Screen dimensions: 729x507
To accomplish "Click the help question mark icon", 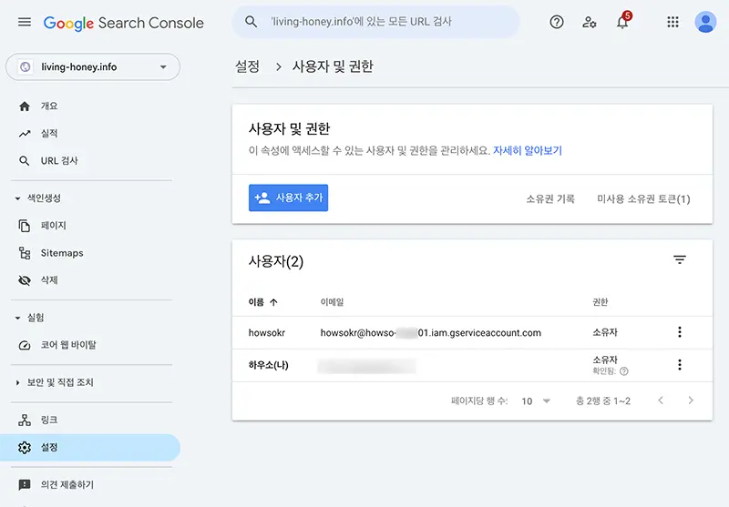I will [557, 22].
